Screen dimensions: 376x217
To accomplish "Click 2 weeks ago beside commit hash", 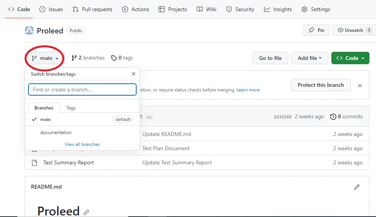I will point(309,116).
